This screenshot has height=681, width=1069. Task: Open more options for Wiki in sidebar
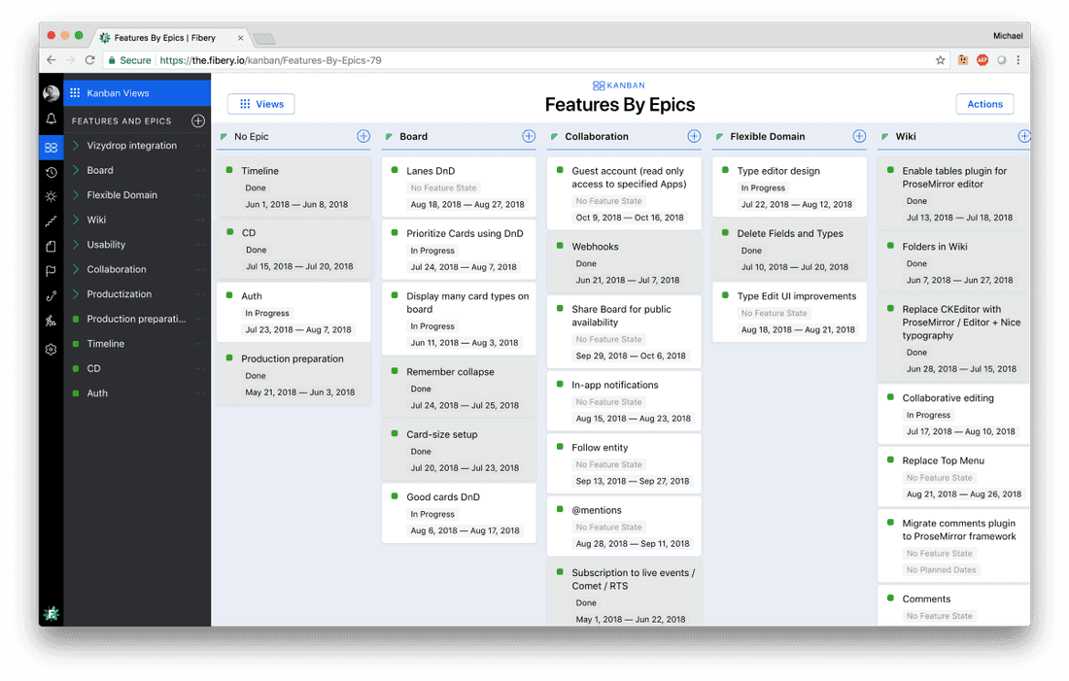[199, 221]
